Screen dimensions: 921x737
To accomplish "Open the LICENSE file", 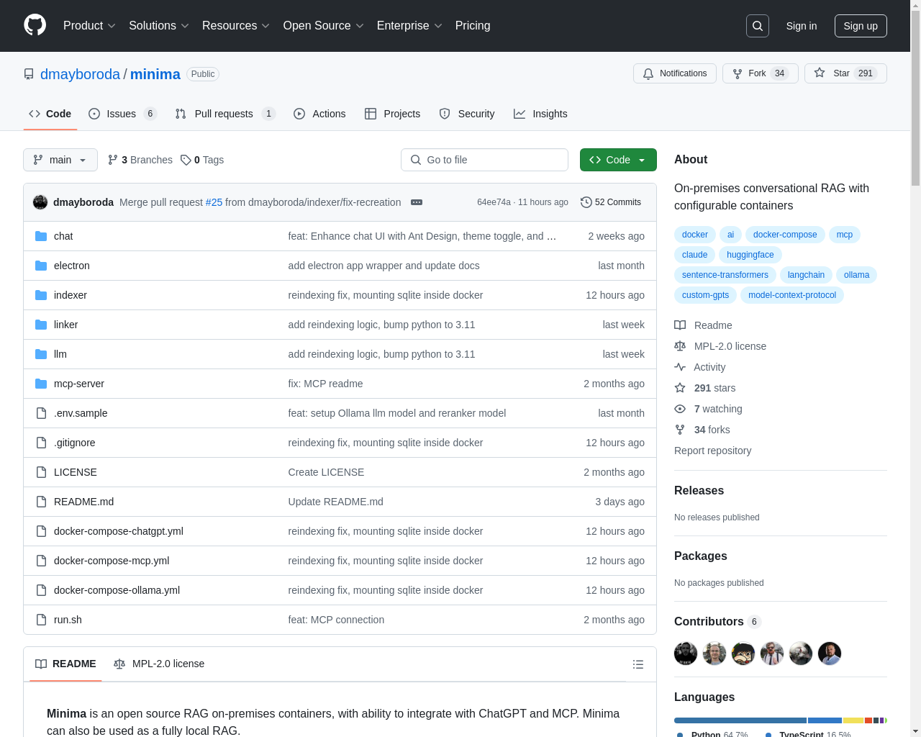I will [x=76, y=472].
